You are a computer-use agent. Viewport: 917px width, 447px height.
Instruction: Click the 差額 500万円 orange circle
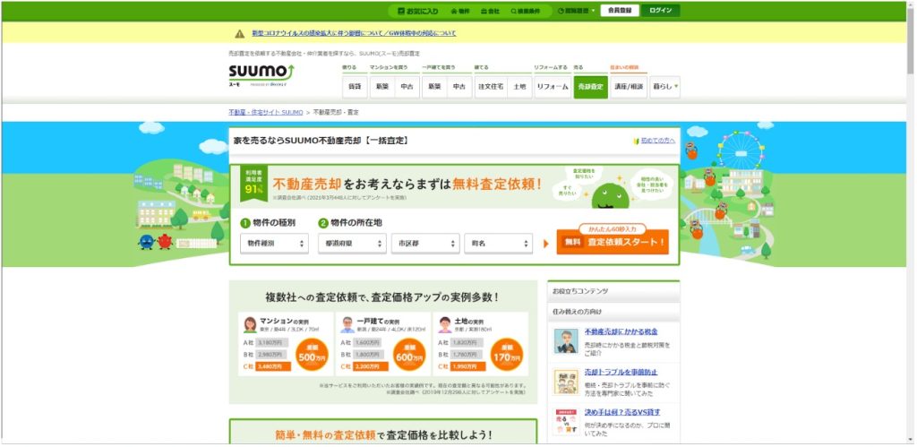point(312,355)
